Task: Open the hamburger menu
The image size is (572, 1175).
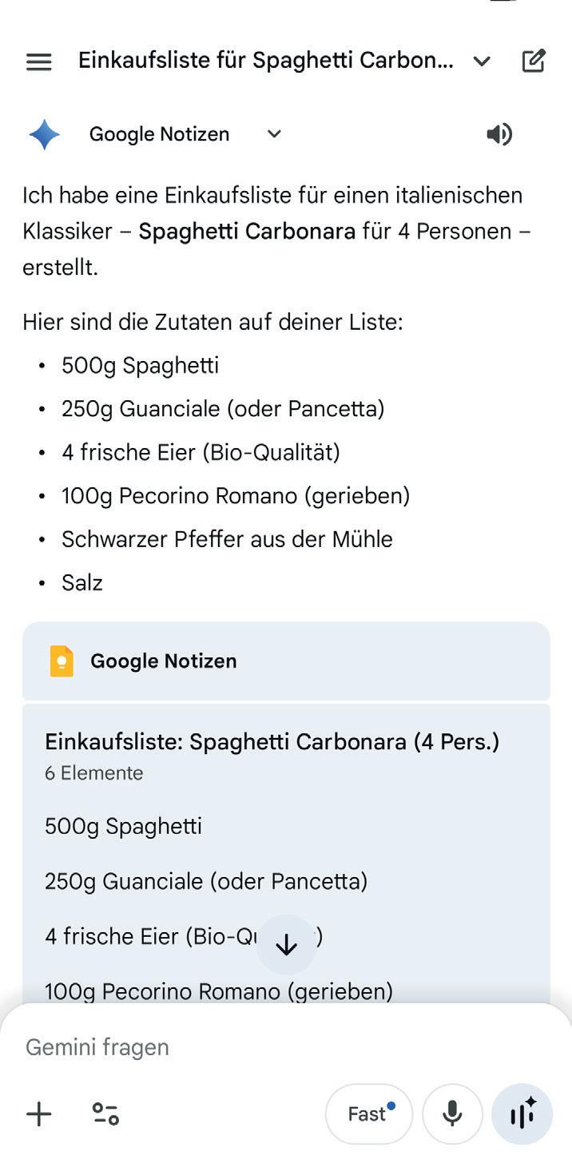Action: [x=38, y=62]
